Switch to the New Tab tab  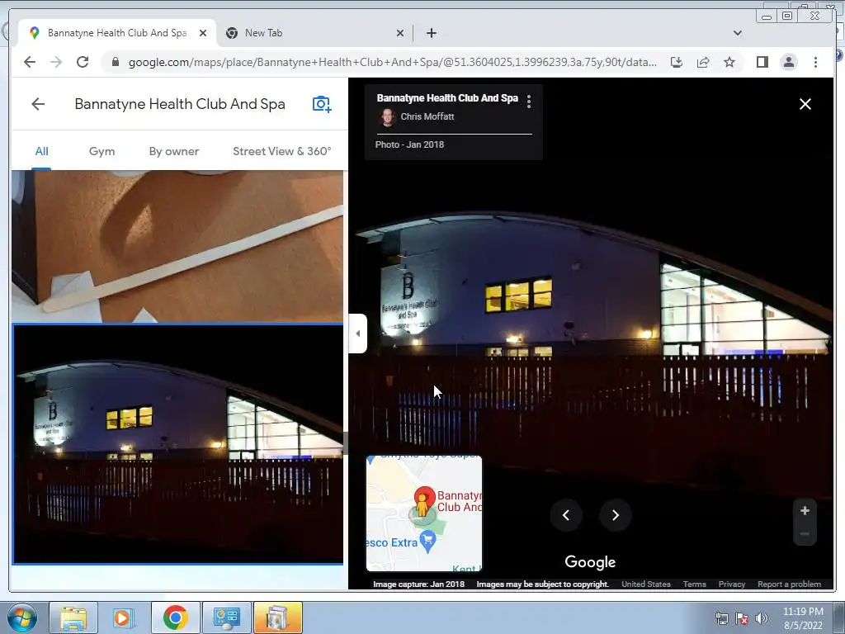314,33
